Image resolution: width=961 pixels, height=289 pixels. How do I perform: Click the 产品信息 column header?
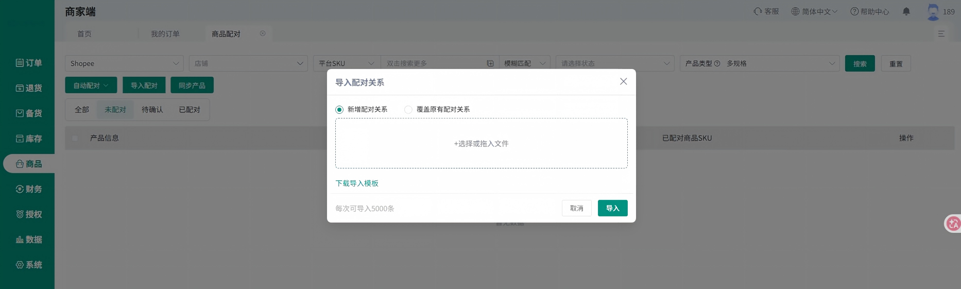click(105, 138)
